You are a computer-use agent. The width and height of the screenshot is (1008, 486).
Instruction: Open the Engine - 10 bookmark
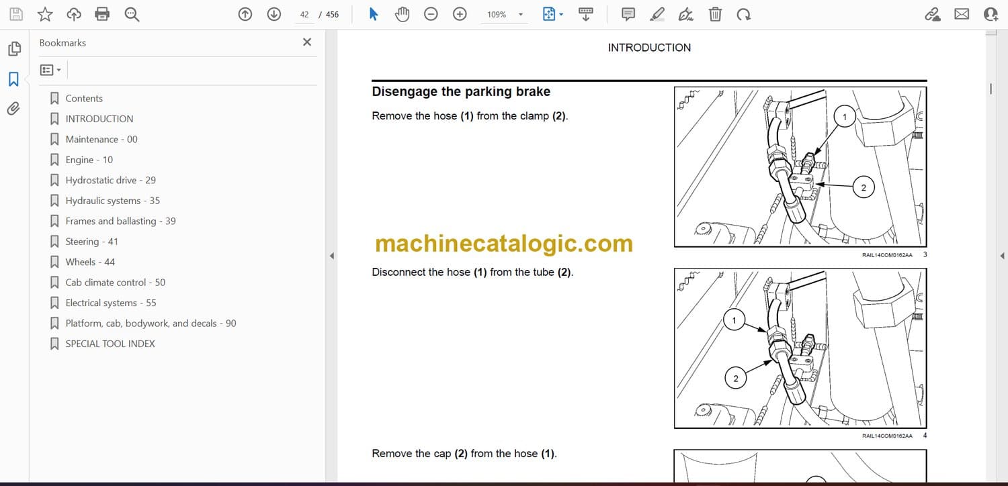89,160
